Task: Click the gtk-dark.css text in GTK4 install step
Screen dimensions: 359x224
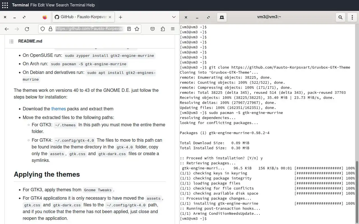Action: click(x=112, y=154)
